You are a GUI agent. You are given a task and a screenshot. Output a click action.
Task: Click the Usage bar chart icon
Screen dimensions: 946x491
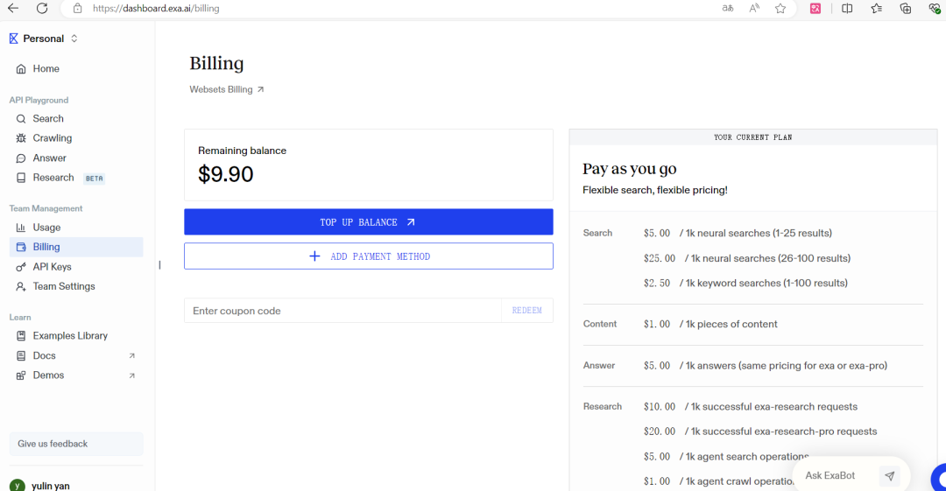pyautogui.click(x=21, y=228)
